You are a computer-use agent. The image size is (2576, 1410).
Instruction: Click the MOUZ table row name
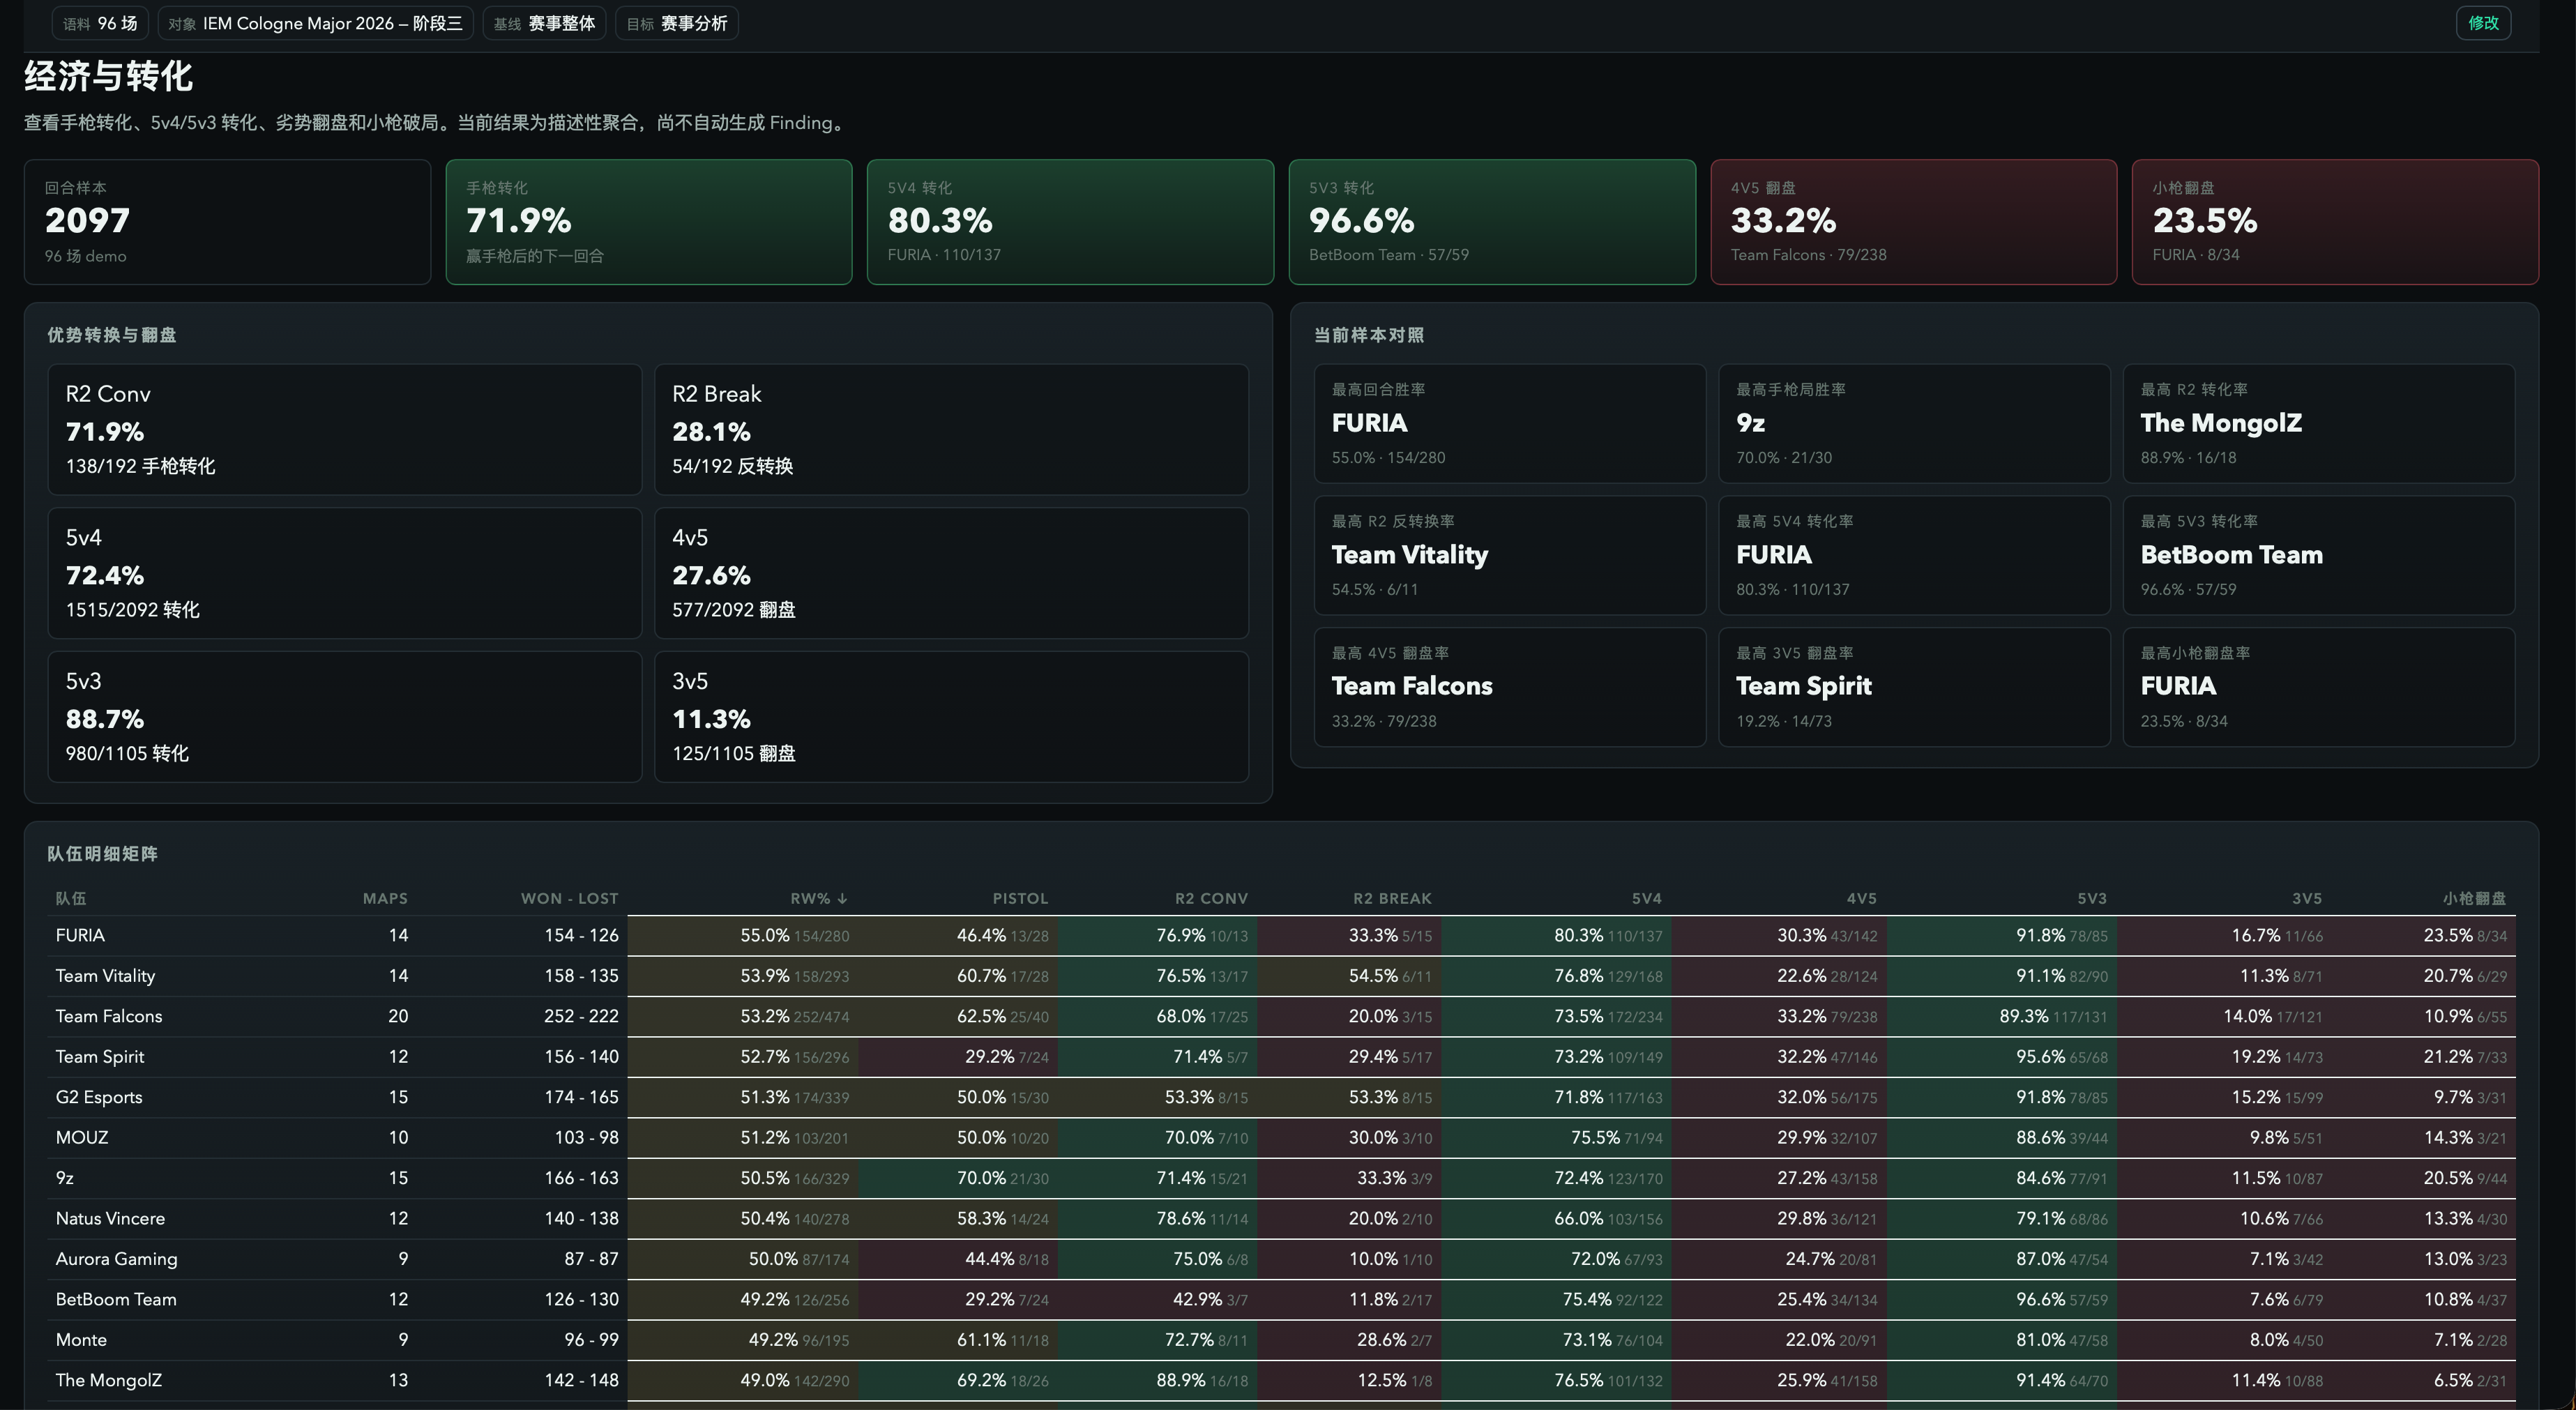pyautogui.click(x=82, y=1138)
